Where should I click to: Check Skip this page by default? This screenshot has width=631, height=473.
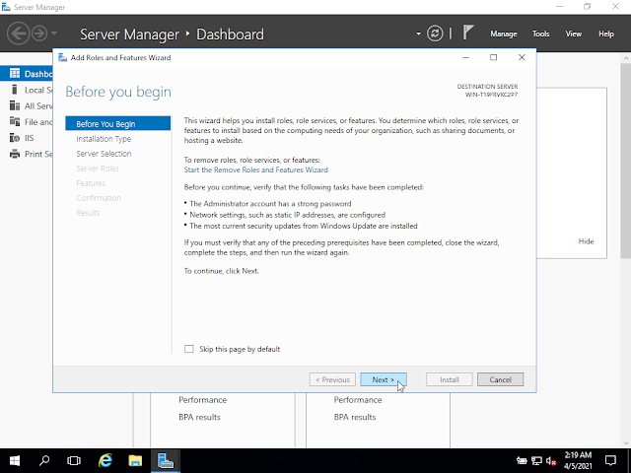pos(188,349)
